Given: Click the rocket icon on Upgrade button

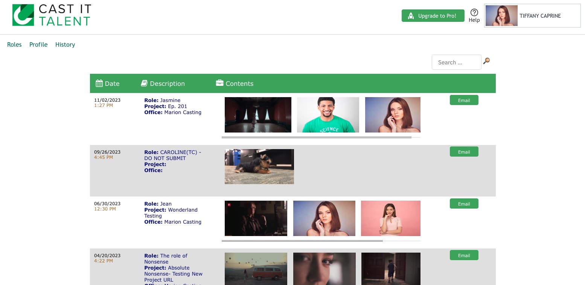Looking at the screenshot, I should (x=411, y=16).
